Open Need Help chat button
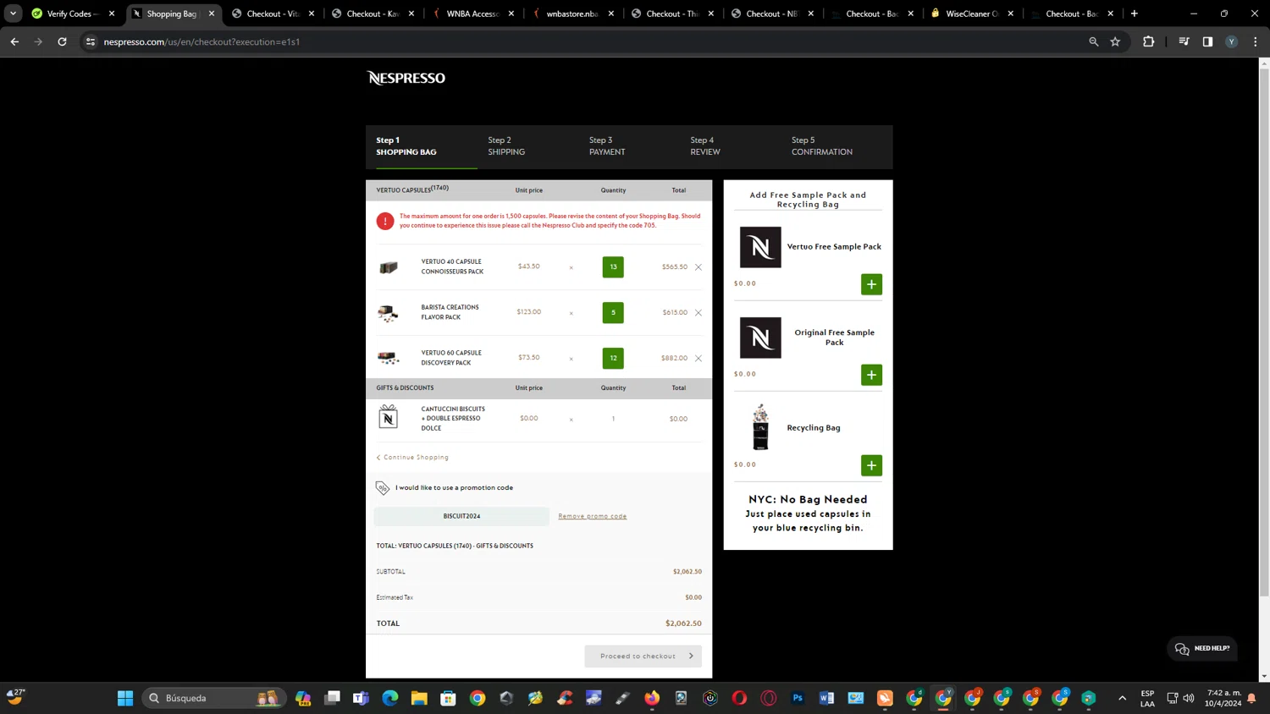The height and width of the screenshot is (714, 1270). tap(1202, 649)
